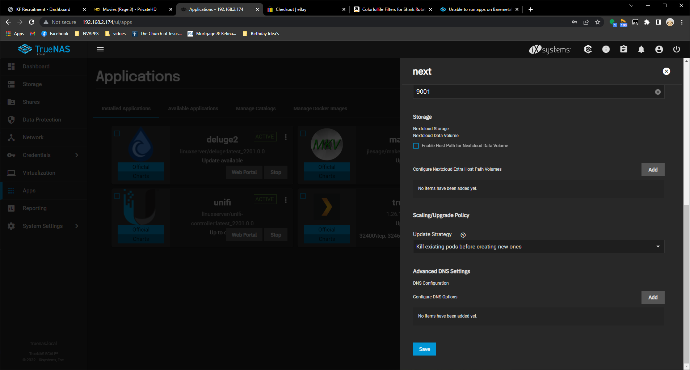The height and width of the screenshot is (370, 690).
Task: Close the next app side panel
Action: coord(666,71)
